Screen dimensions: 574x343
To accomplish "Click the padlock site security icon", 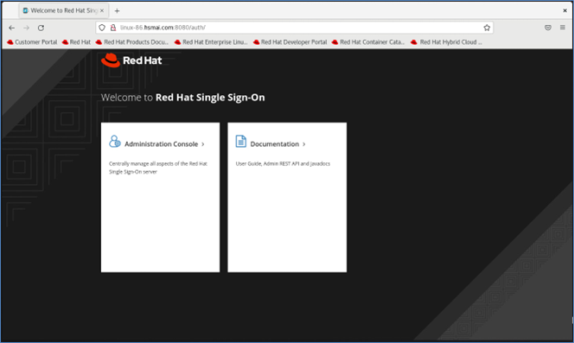I will 113,28.
